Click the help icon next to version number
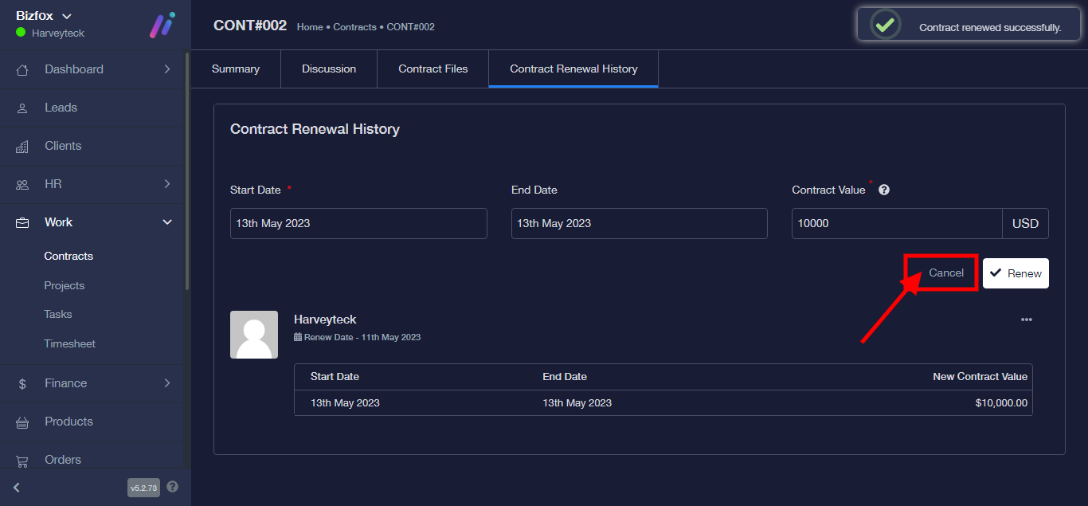The image size is (1088, 506). click(x=173, y=487)
